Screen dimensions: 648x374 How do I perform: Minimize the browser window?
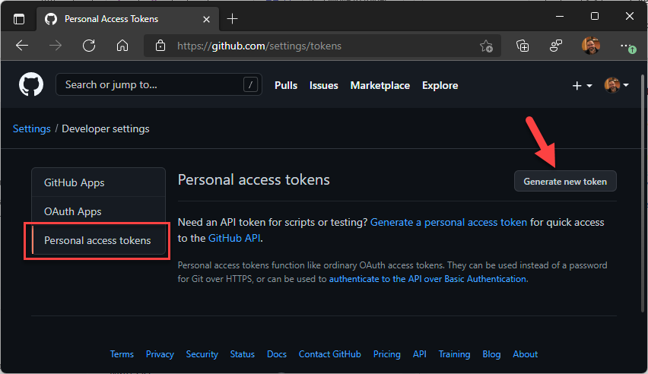coord(560,17)
